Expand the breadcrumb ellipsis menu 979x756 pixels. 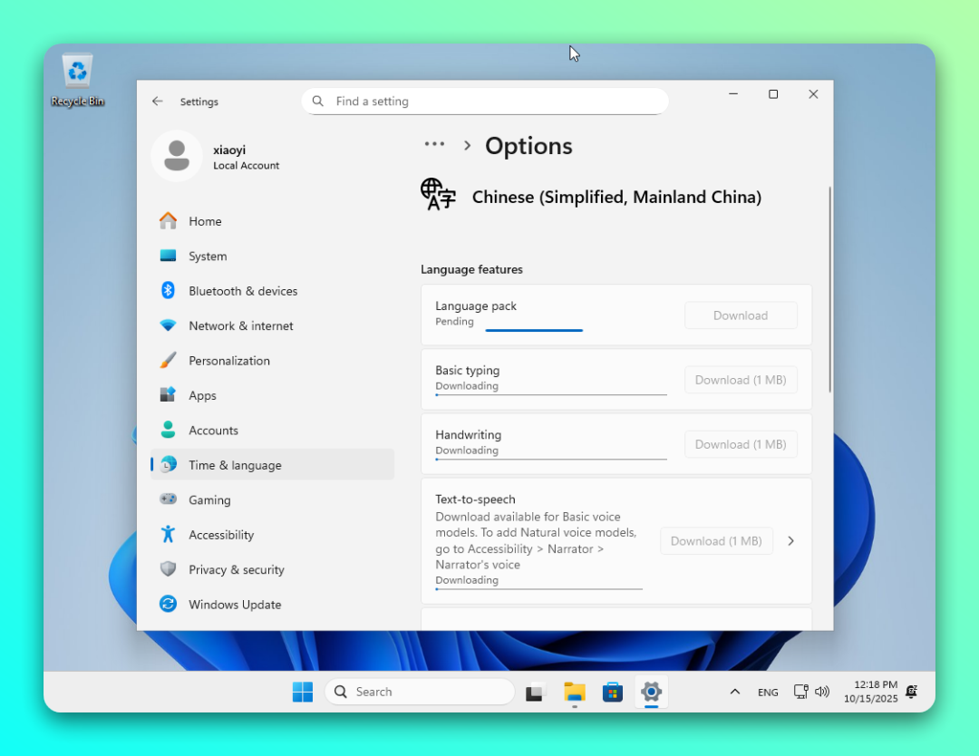click(434, 145)
